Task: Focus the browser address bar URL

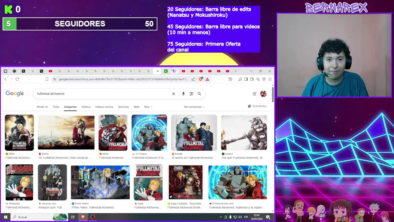Action: pos(123,79)
